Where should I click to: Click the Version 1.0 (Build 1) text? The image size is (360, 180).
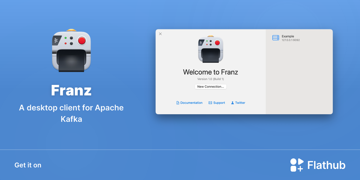(211, 79)
